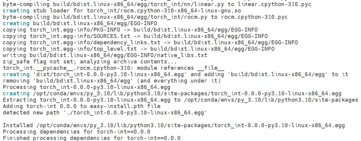Click the 'Installed /opt/conda/envs' line
The image size is (361, 141).
174,125
